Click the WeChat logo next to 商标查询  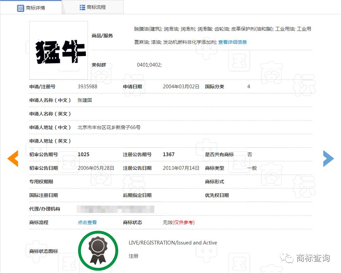click(286, 258)
